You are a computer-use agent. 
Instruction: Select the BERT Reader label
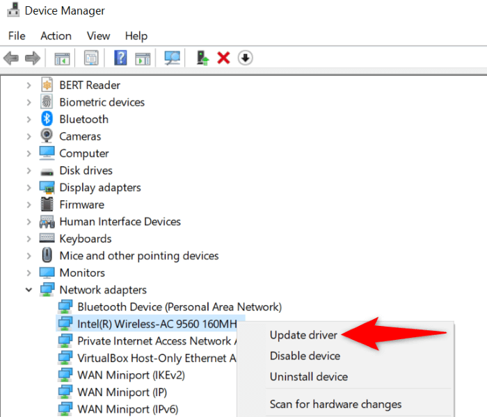pos(90,85)
